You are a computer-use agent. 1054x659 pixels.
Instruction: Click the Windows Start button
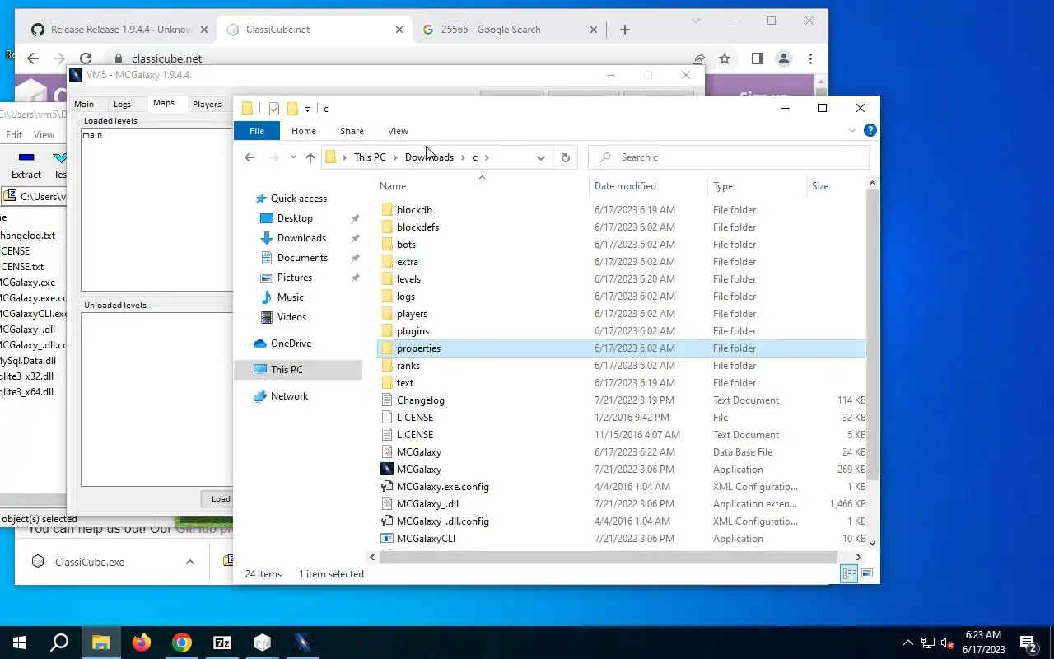click(20, 643)
